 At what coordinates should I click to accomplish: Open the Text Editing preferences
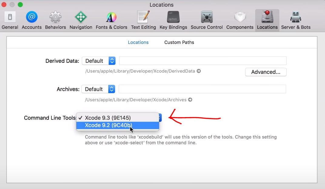(x=143, y=19)
